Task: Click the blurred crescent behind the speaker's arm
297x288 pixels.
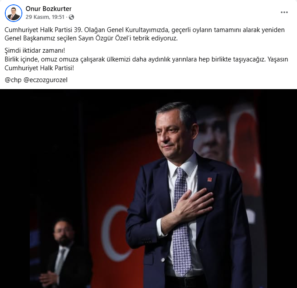Action: click(116, 233)
